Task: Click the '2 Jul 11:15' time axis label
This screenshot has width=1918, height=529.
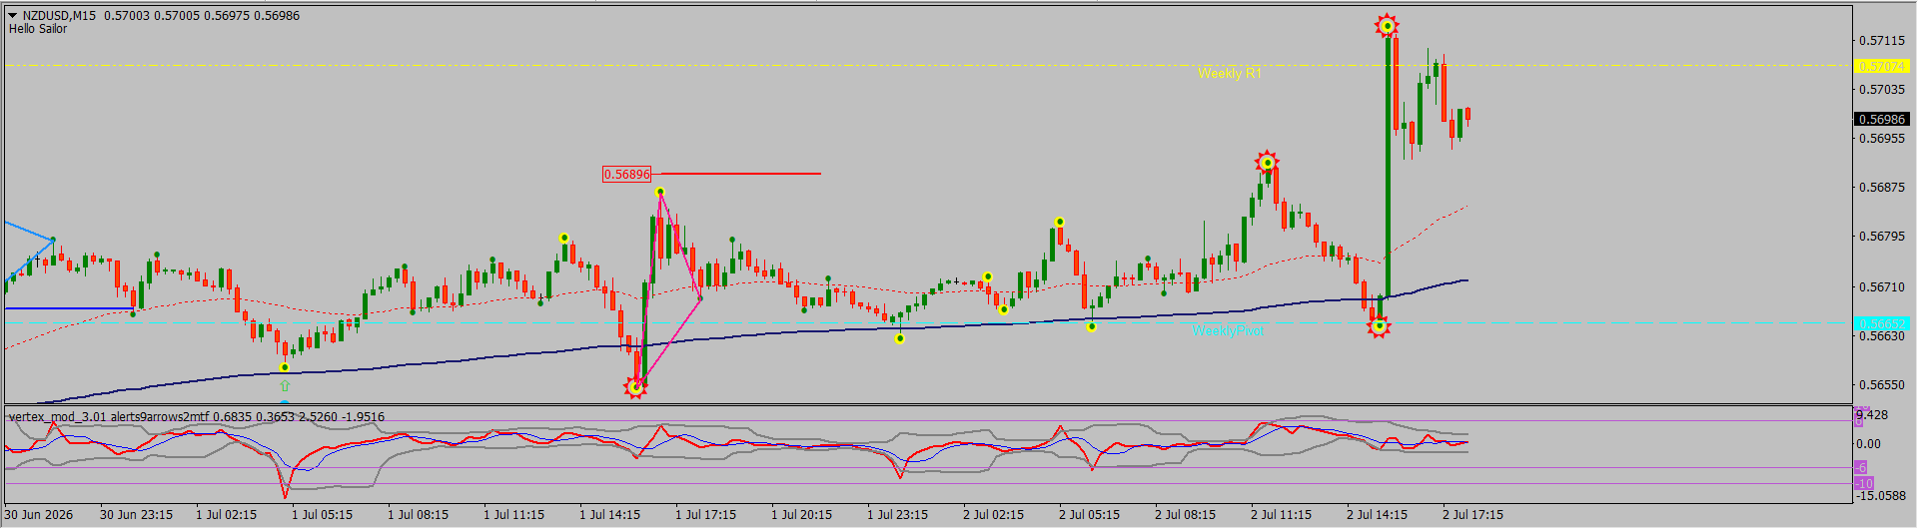Action: 1282,515
